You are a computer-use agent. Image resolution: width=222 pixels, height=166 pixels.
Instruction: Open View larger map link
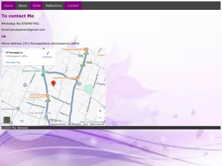click(x=13, y=62)
